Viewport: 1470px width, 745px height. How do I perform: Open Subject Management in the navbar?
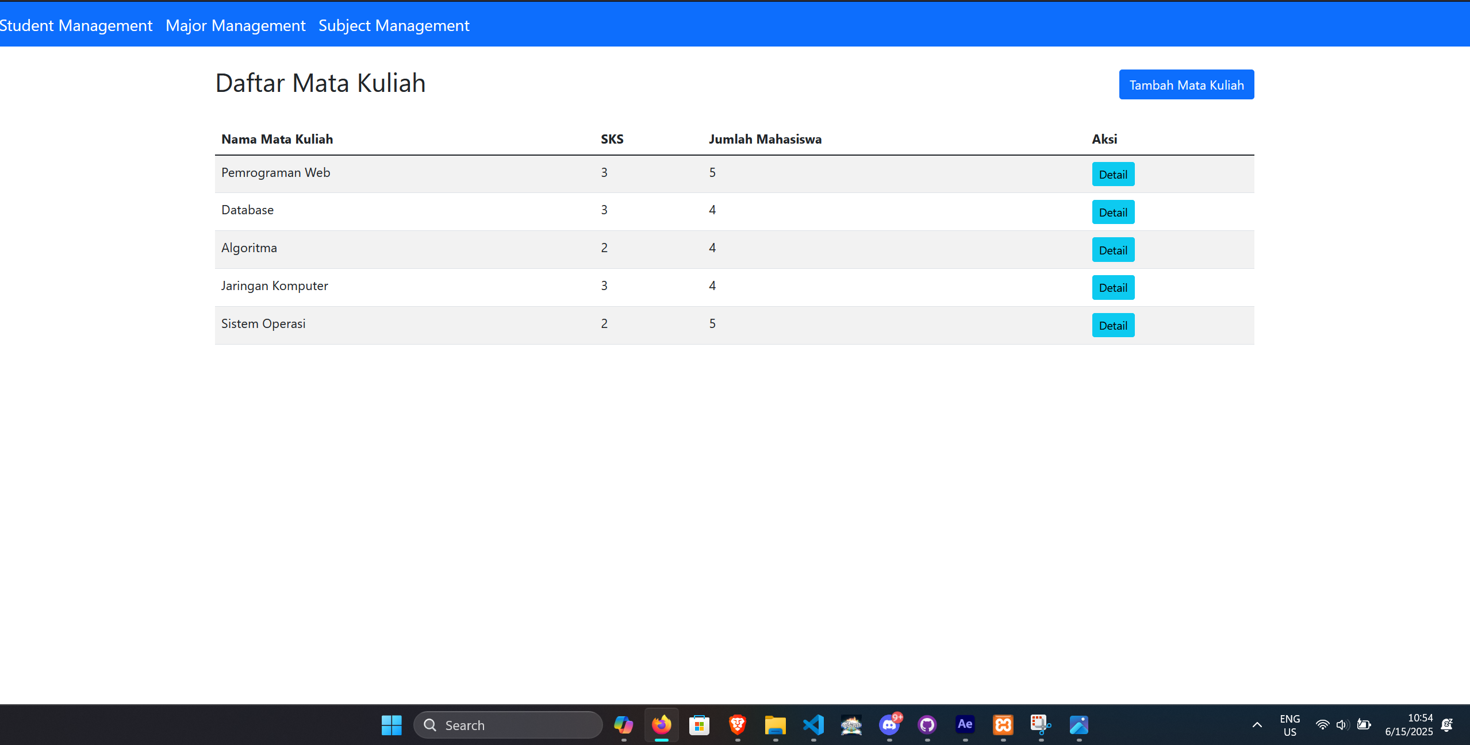(394, 25)
